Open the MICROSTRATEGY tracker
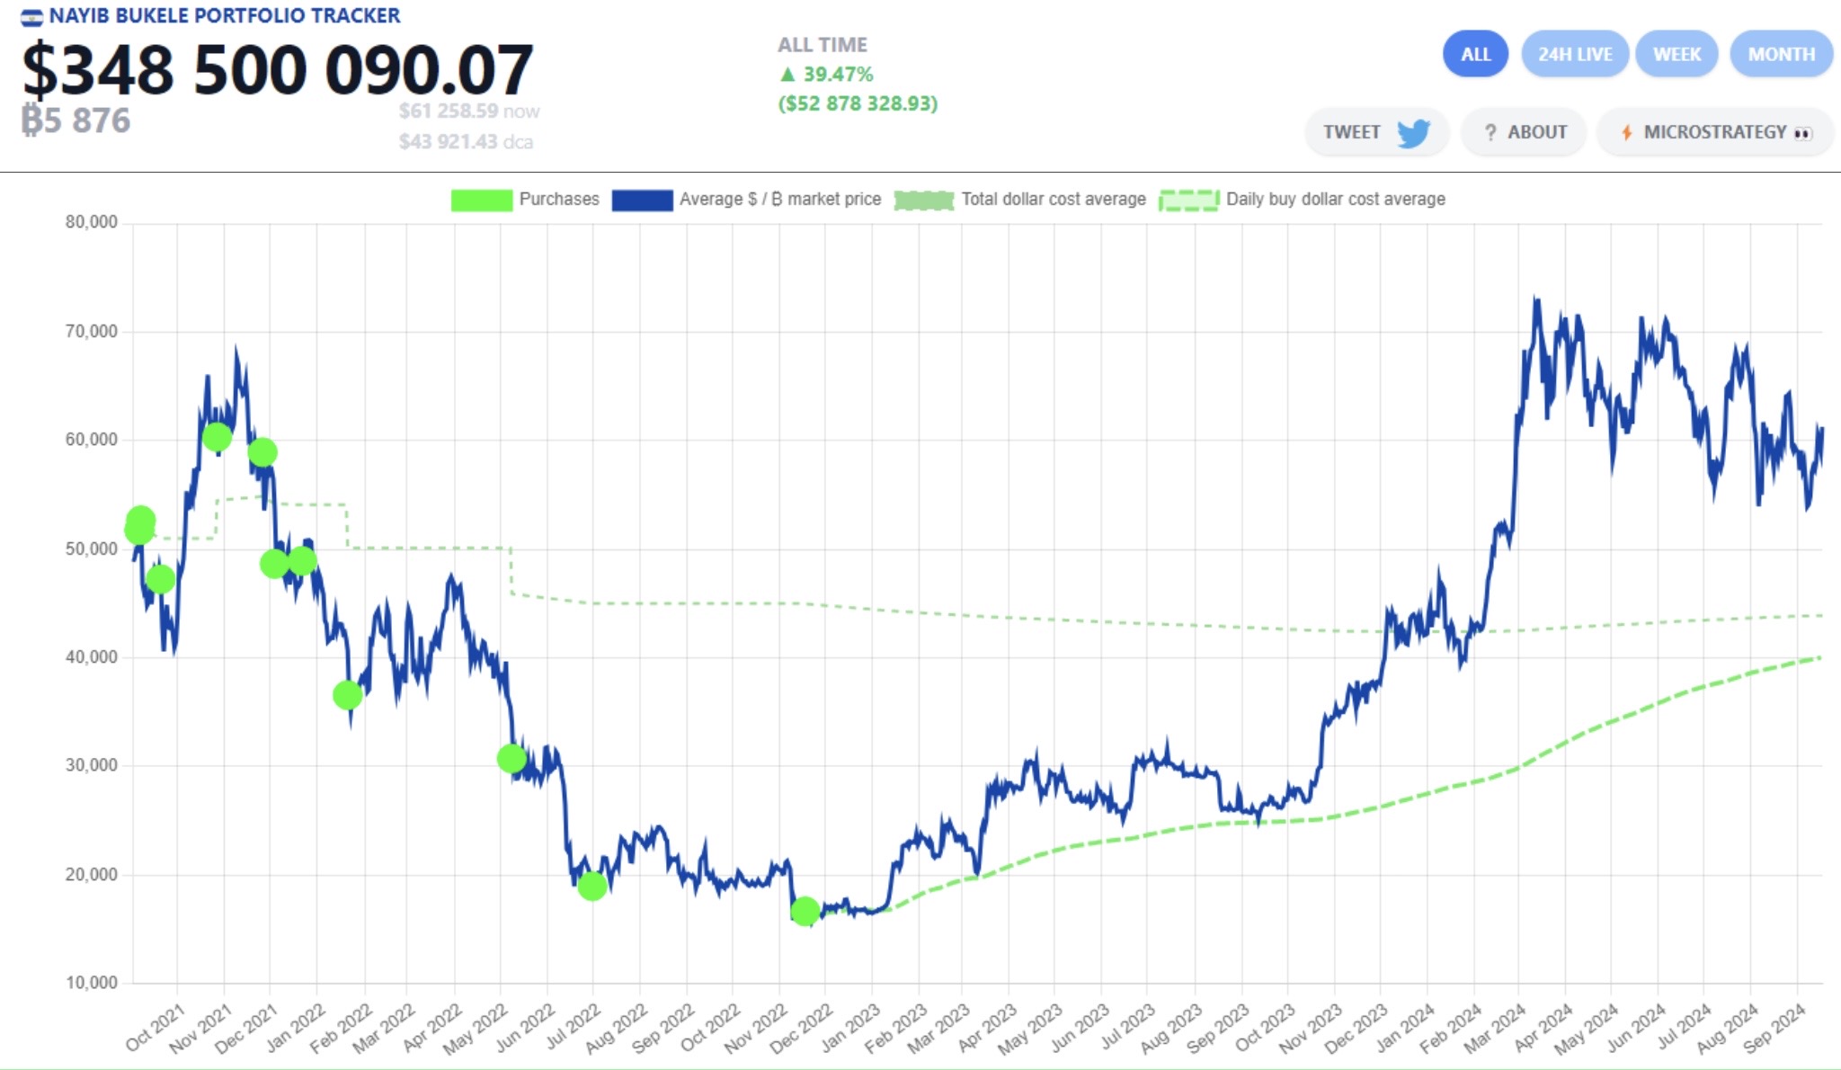Viewport: 1841px width, 1070px height. 1714,132
